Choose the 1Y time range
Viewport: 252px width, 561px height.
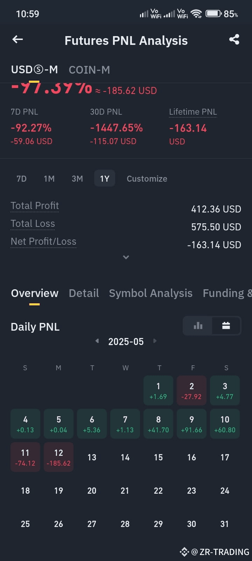pos(105,178)
